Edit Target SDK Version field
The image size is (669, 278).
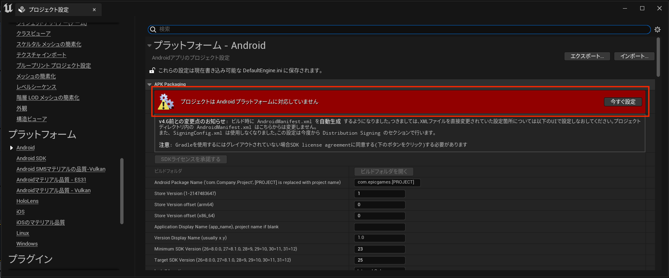[380, 260]
